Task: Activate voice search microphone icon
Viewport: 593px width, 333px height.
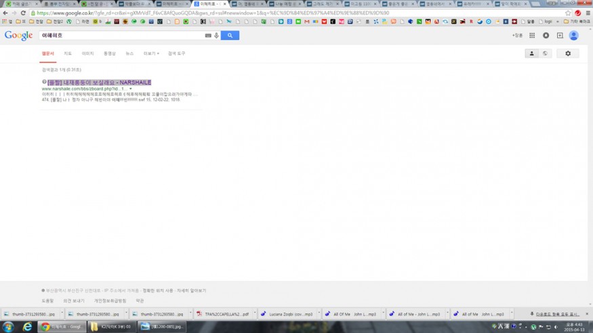Action: [217, 35]
